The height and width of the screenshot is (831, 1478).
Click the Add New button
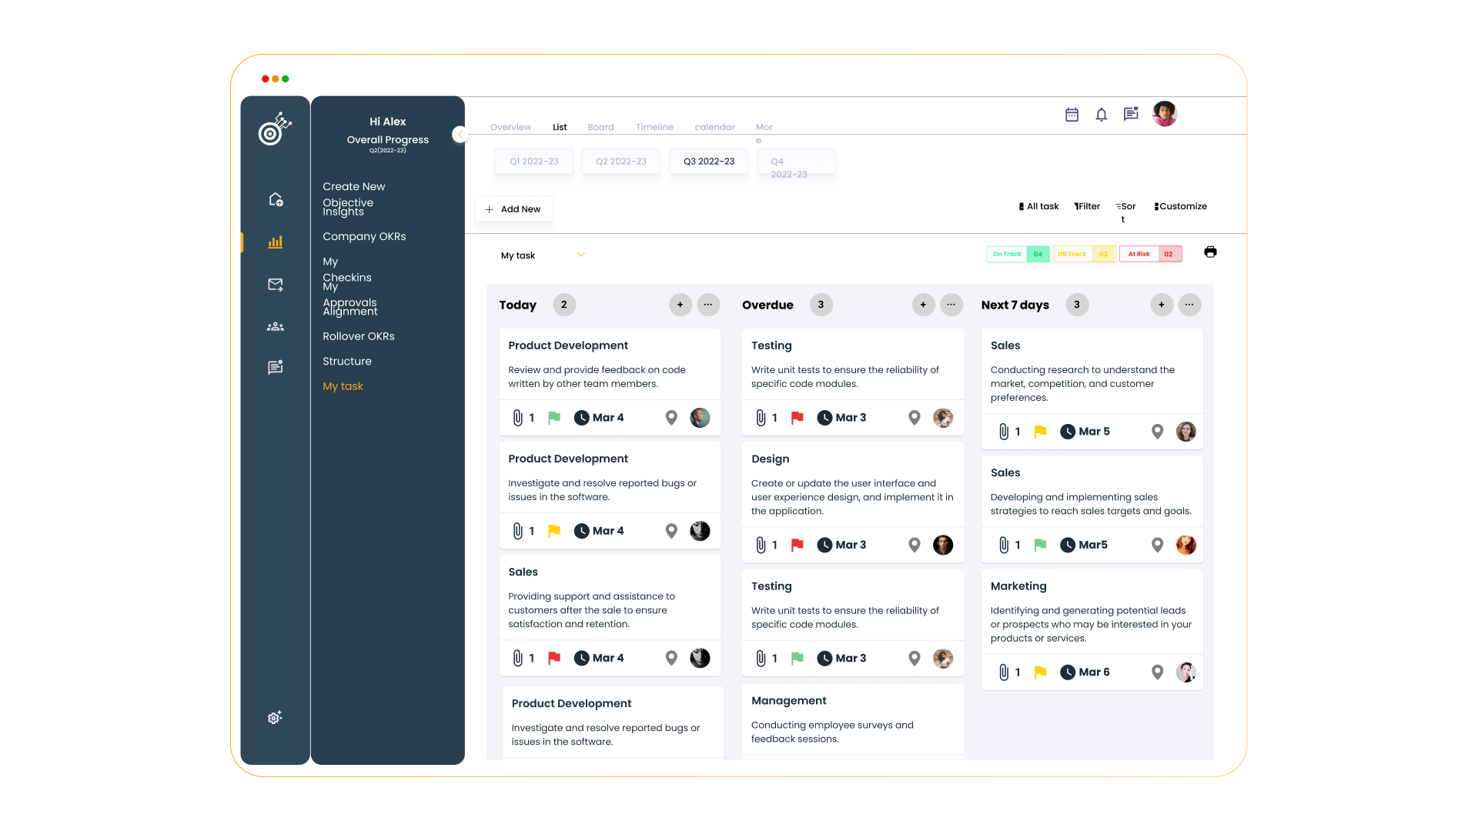point(513,209)
